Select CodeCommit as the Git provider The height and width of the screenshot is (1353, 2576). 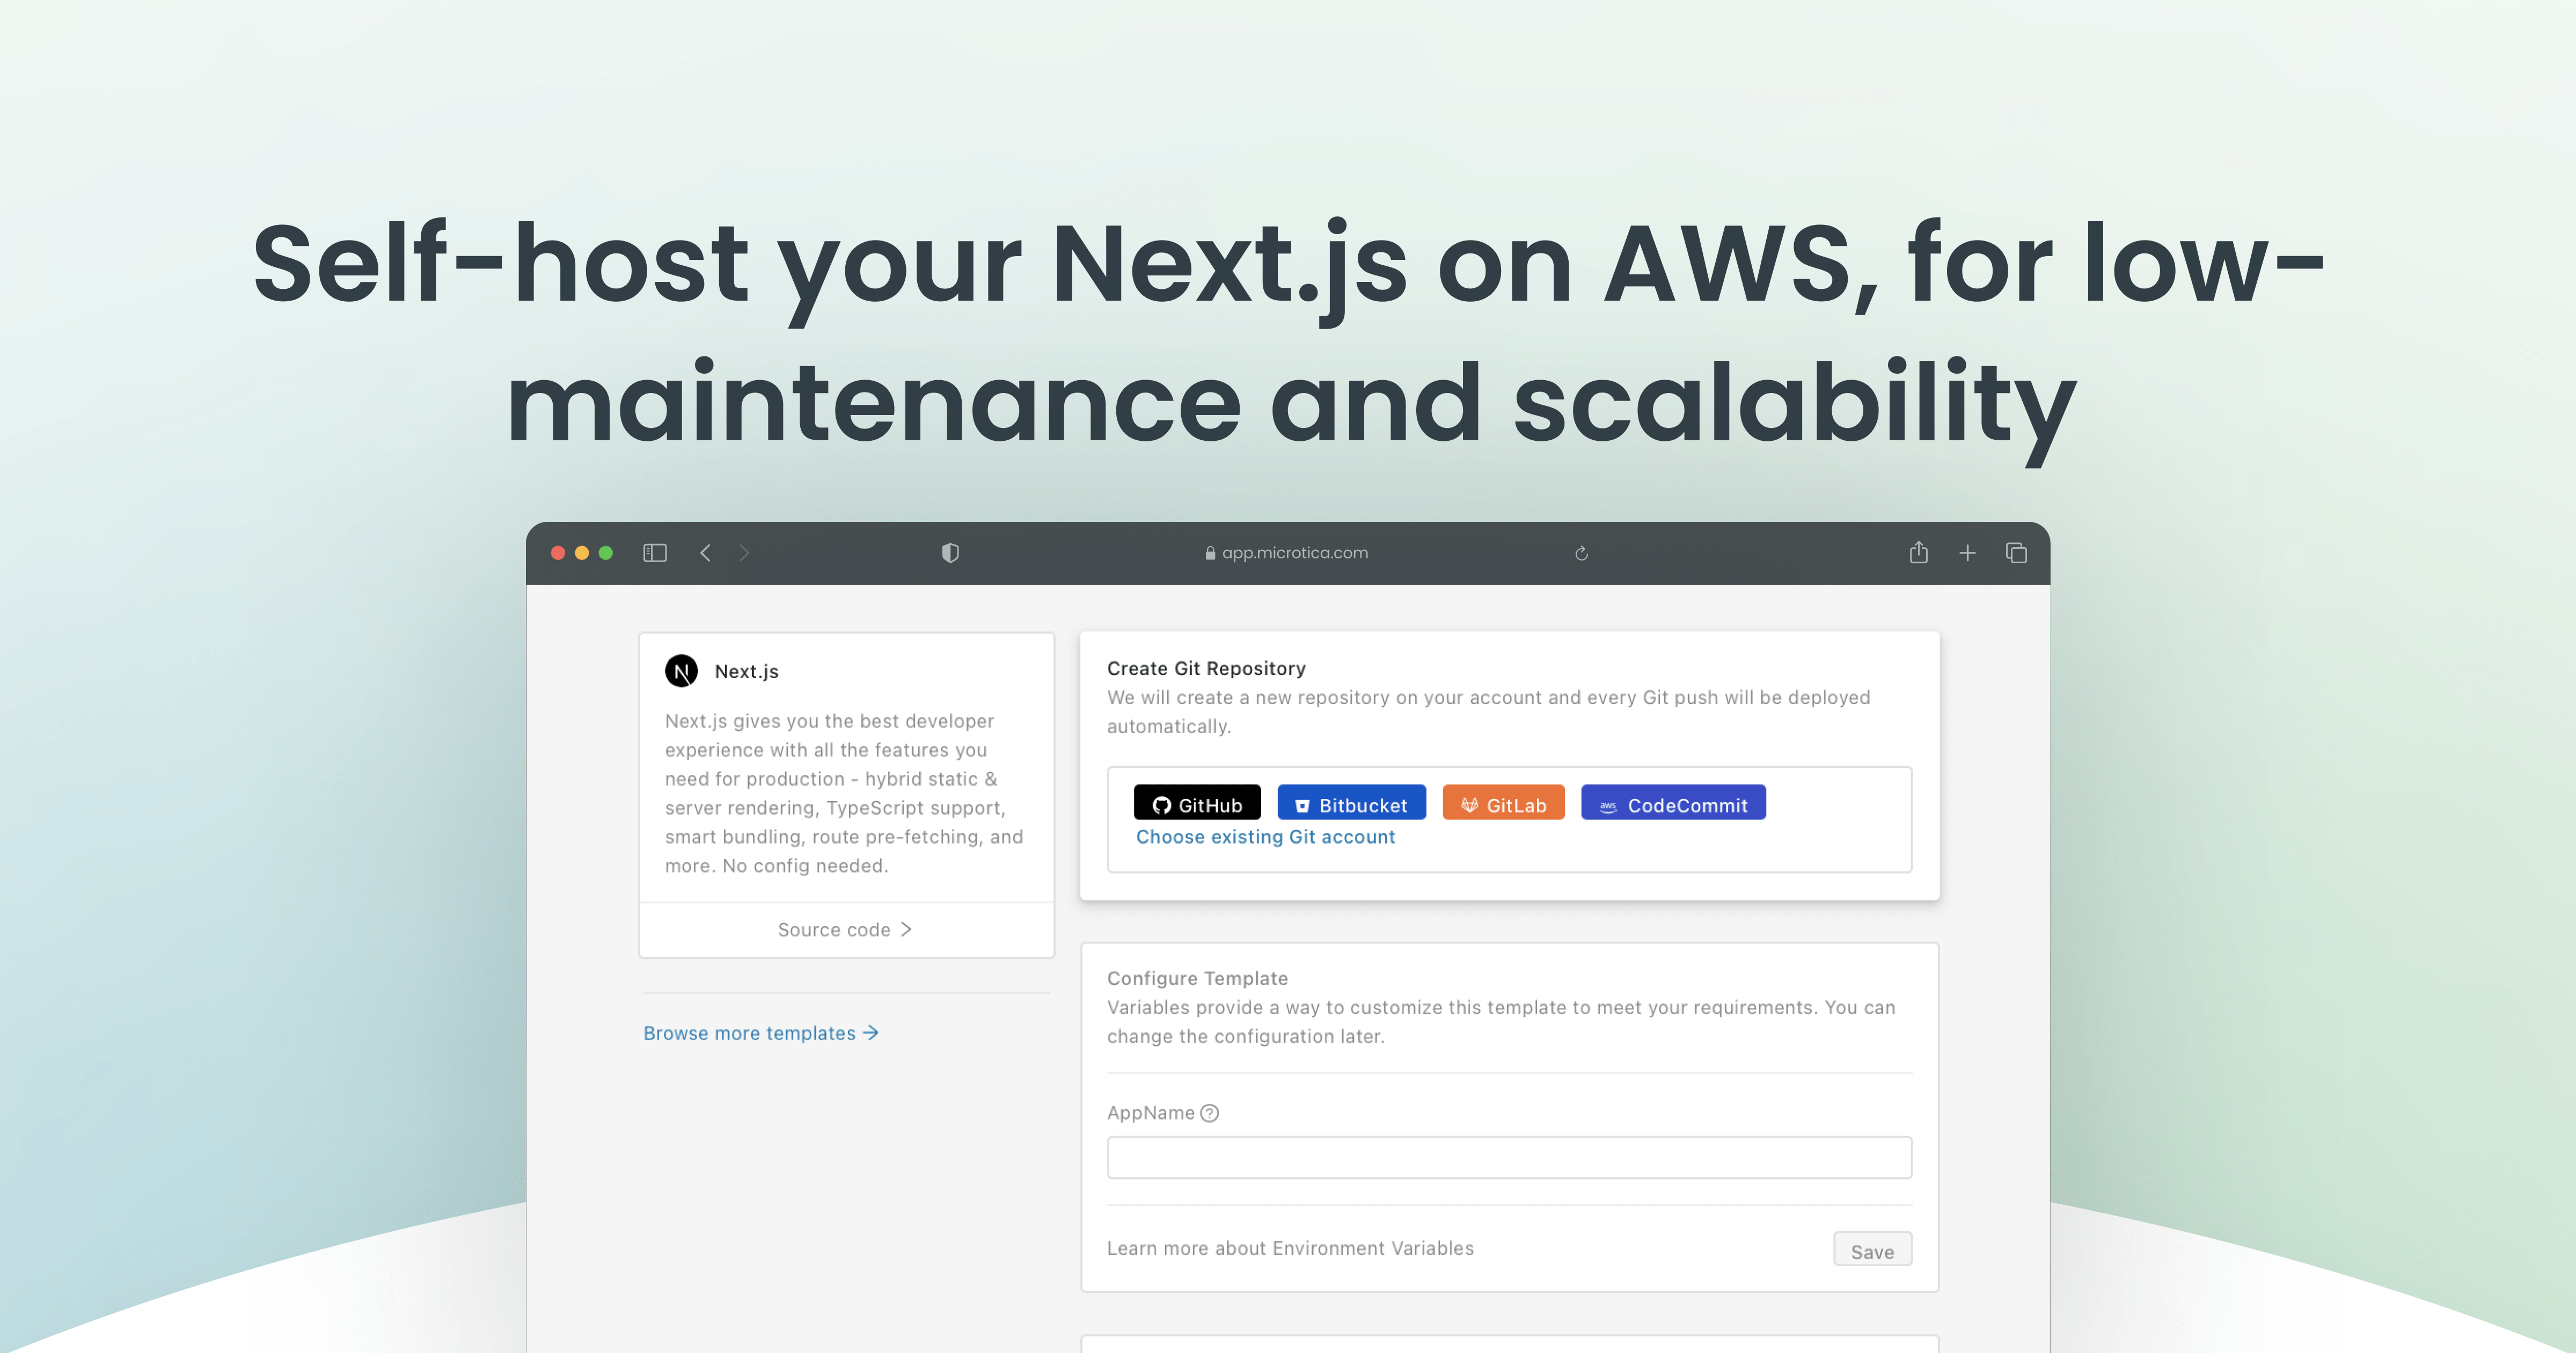point(1673,804)
